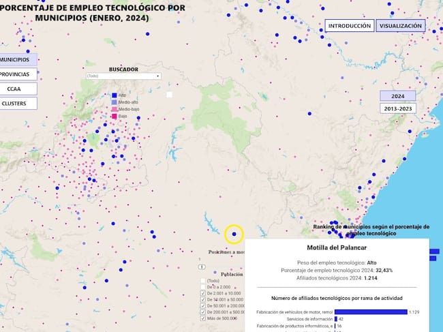This screenshot has height=332, width=443.
Task: Click the blue Alto legend square
Action: [114, 95]
